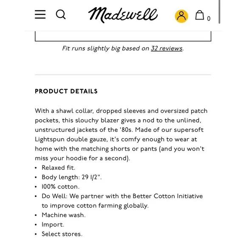Viewport: 246px width, 246px height.
Task: Select the Body length 29 1/2" bullet
Action: pos(72,177)
